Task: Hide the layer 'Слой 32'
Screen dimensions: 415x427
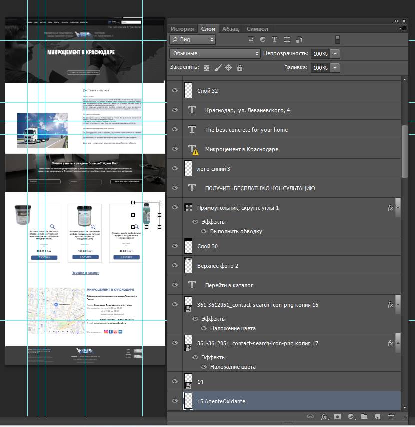Action: pos(175,91)
